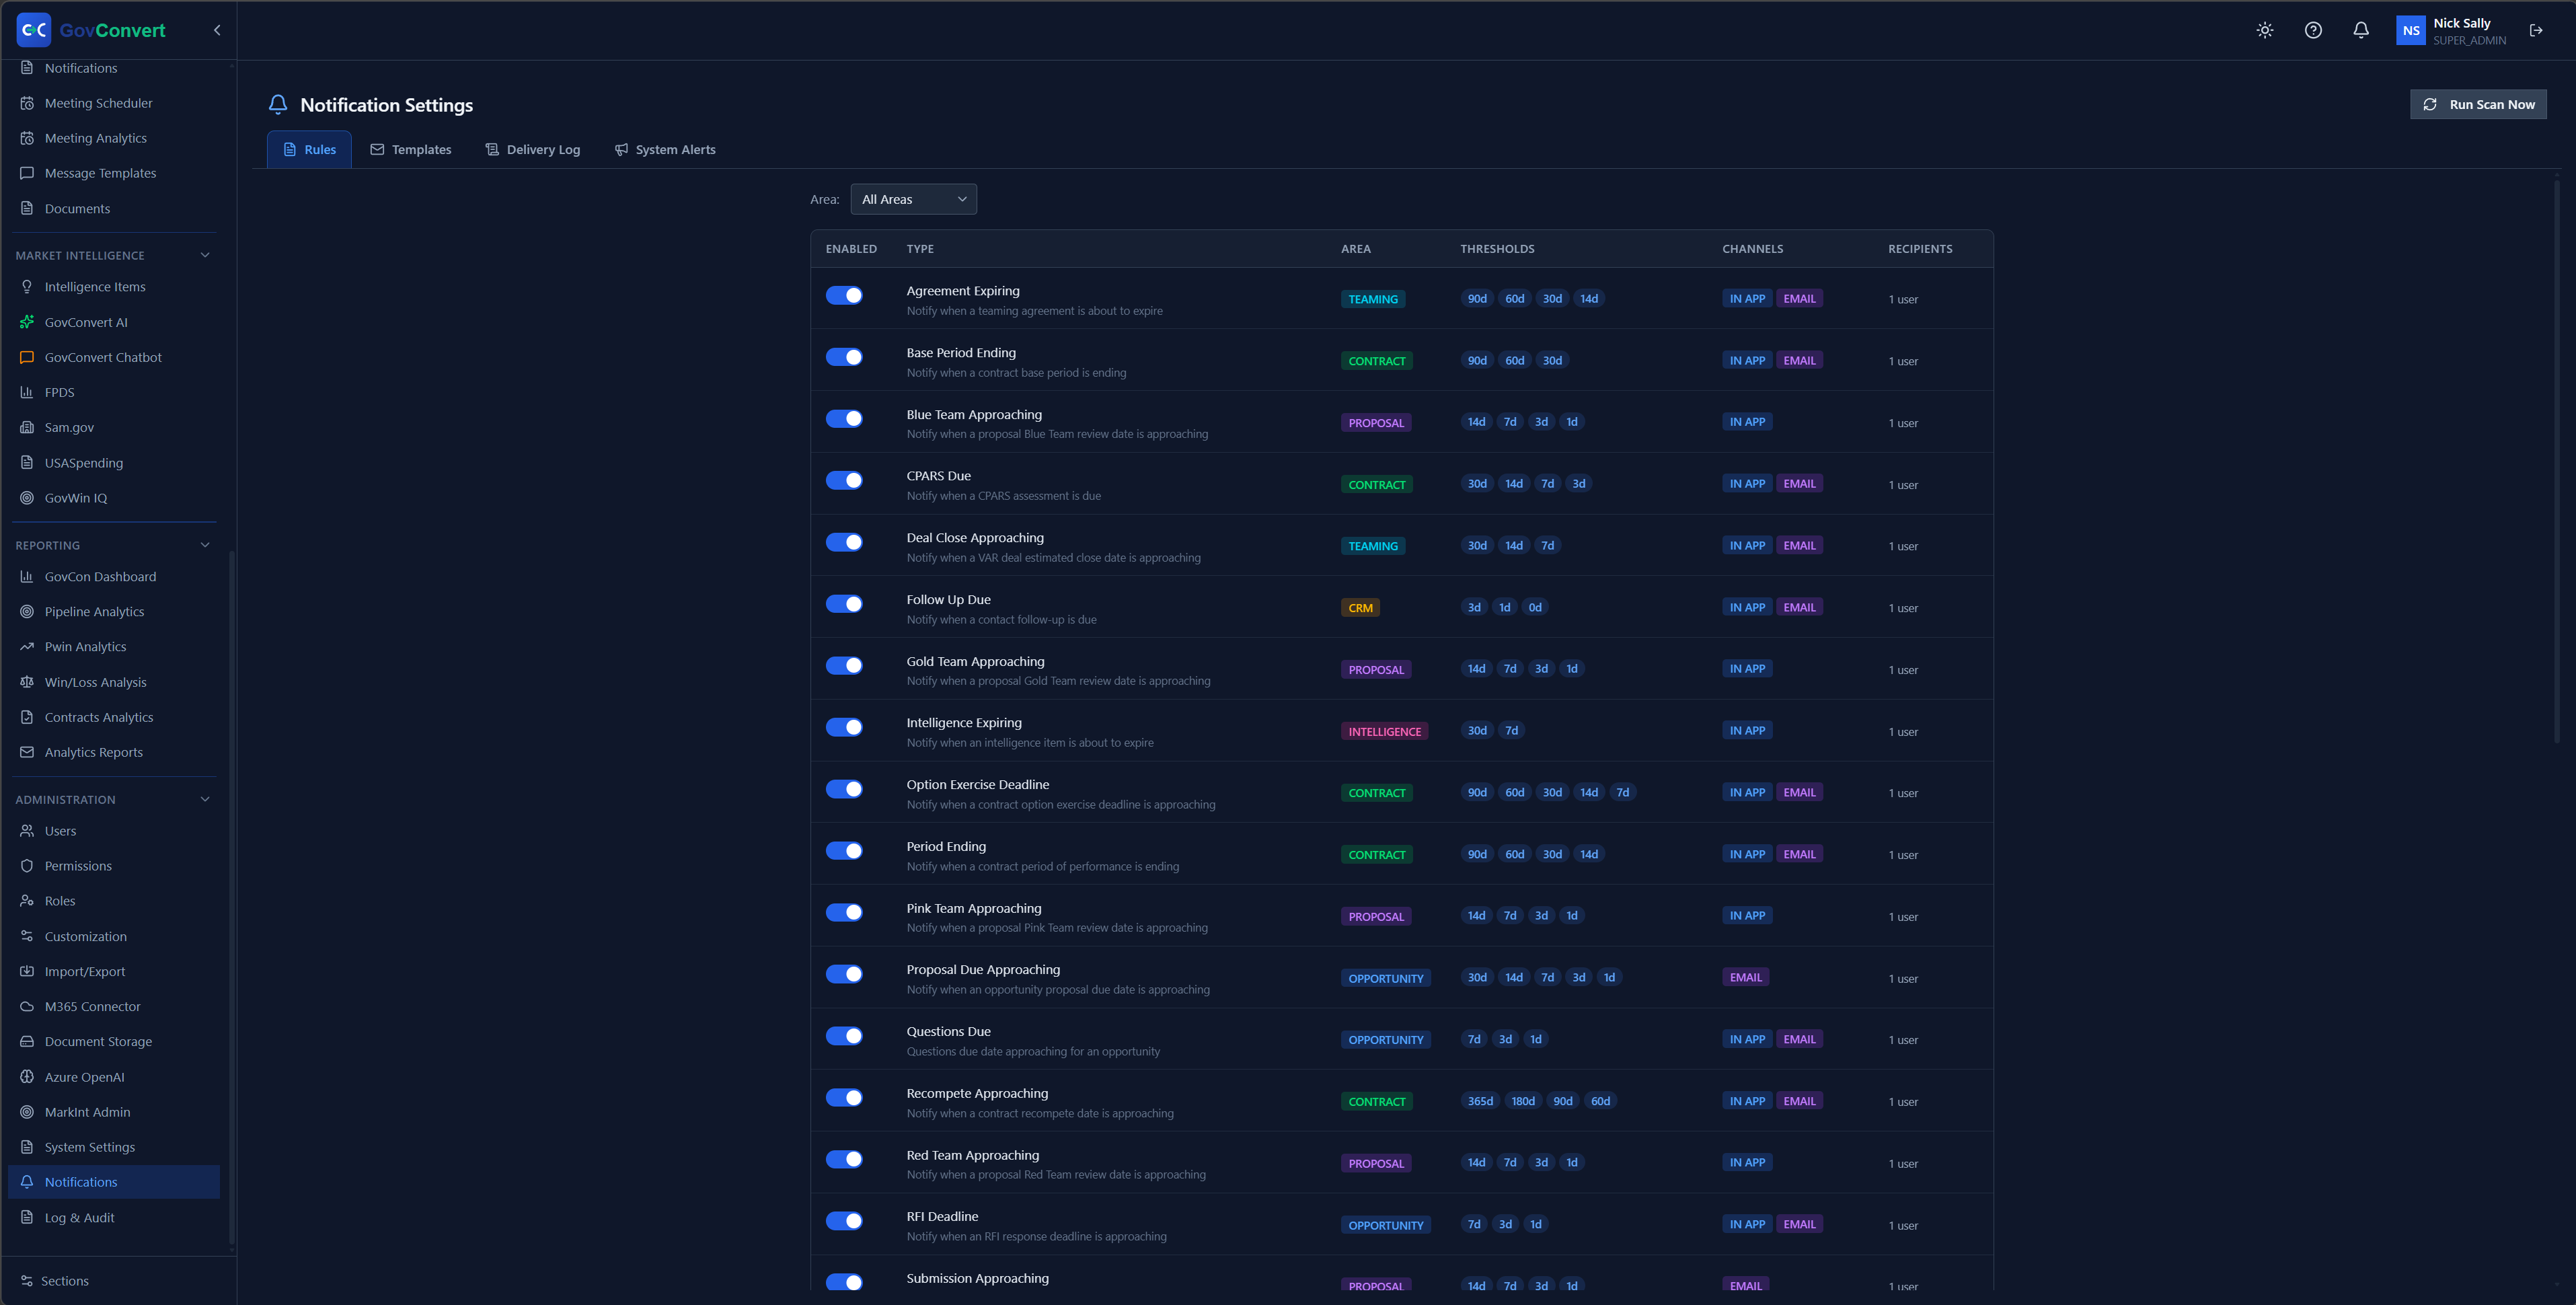Viewport: 2576px width, 1305px height.
Task: Disable the Agreement Expiring rule toggle
Action: [x=844, y=295]
